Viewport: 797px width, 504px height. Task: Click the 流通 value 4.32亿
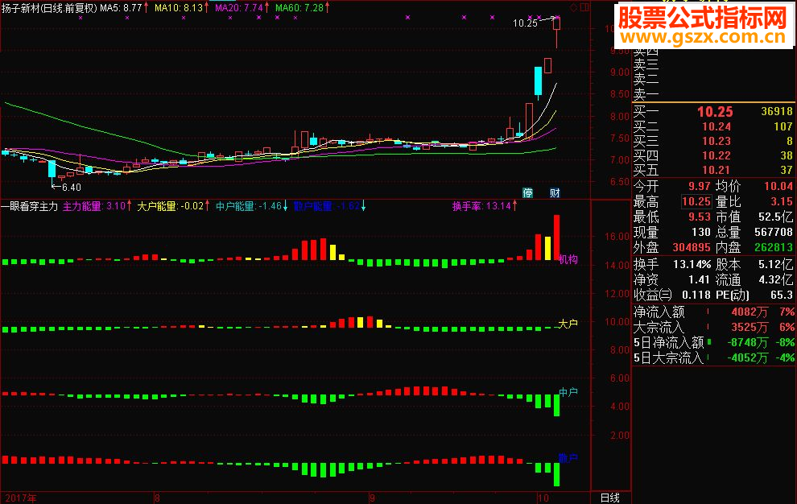[x=775, y=279]
